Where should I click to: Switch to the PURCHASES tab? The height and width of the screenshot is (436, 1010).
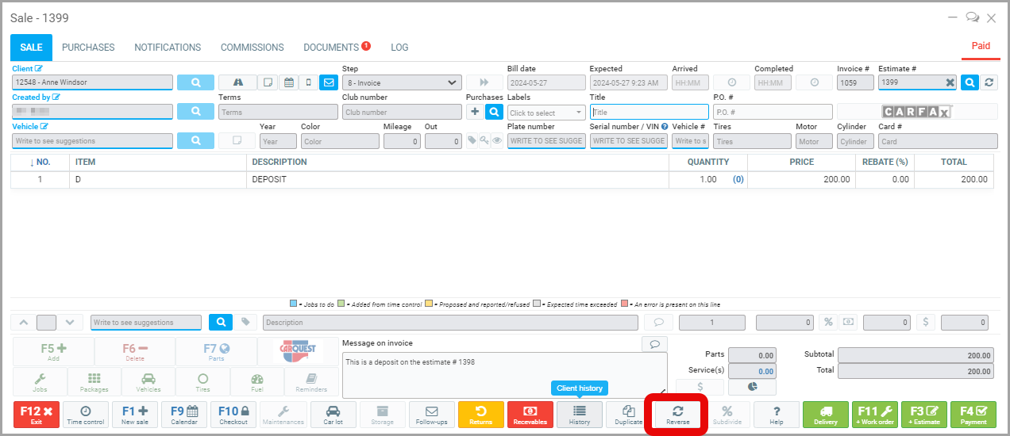pos(88,48)
